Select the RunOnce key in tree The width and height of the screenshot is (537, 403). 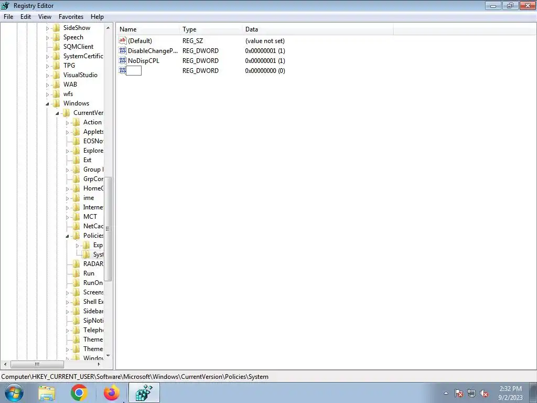click(93, 283)
